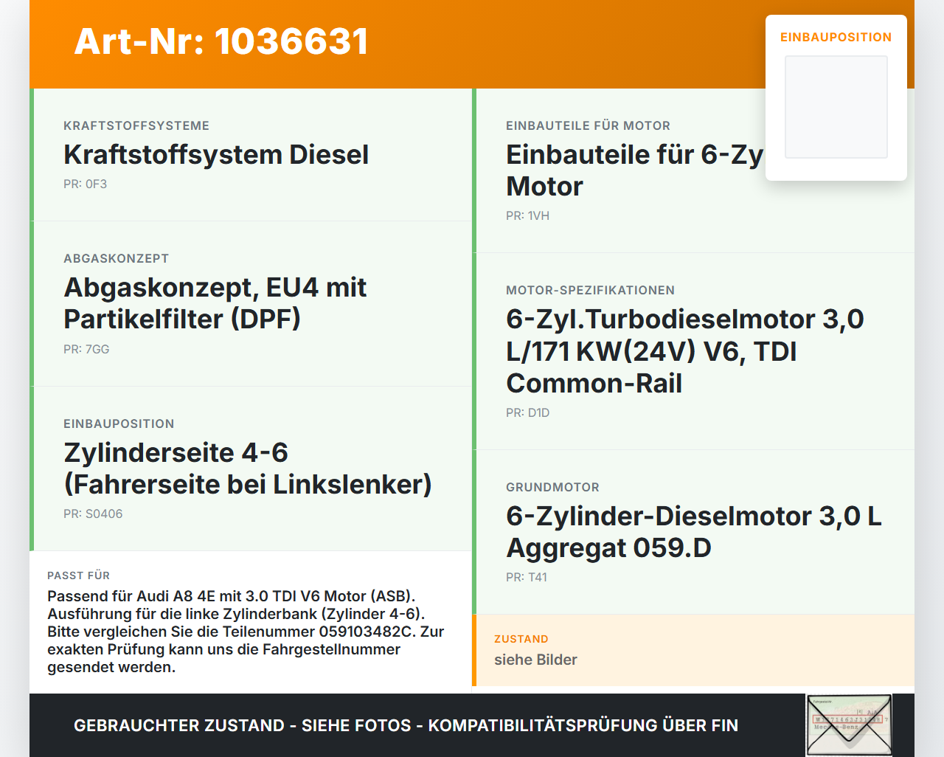Click the 'KRAFTSTOFFSYSTEME' label
This screenshot has height=757, width=944.
point(136,126)
